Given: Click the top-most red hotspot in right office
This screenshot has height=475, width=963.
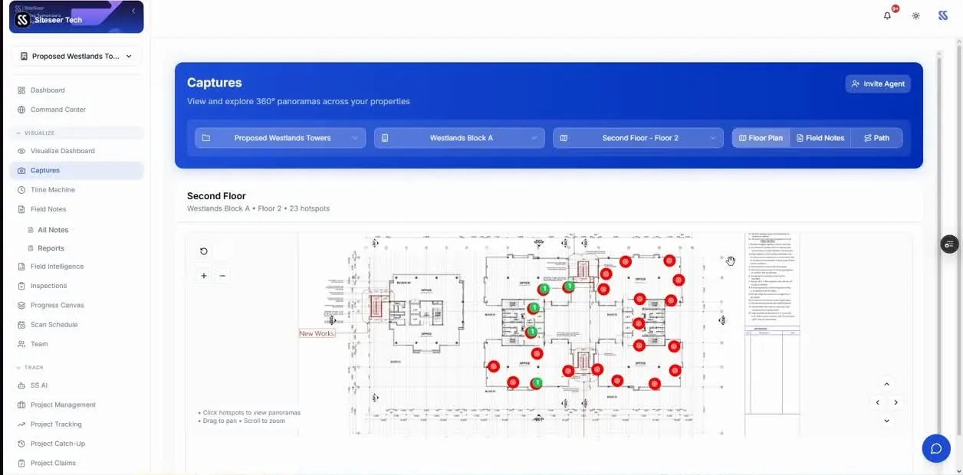Looking at the screenshot, I should click(669, 260).
